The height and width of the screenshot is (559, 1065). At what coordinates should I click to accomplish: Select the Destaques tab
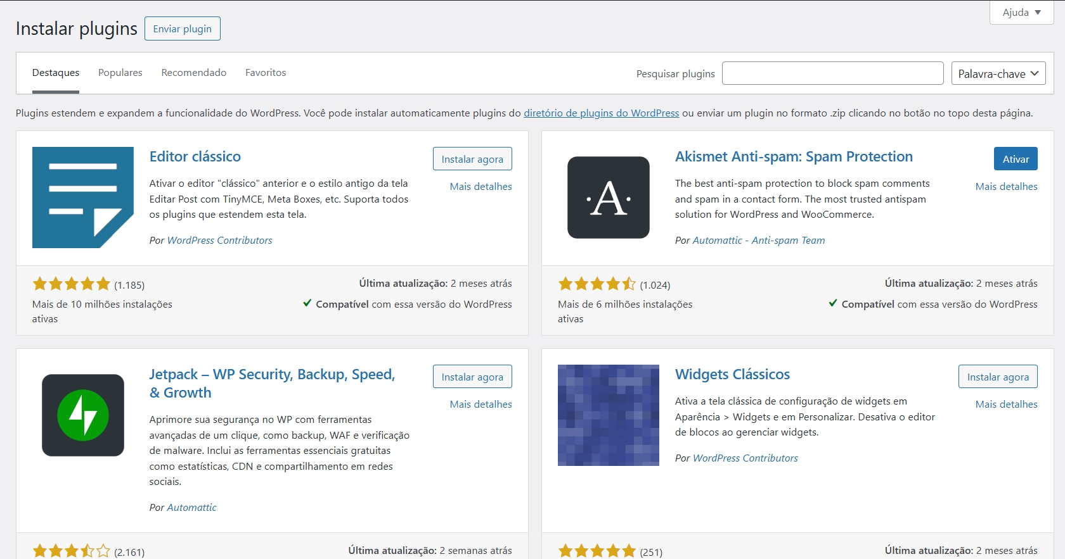tap(56, 73)
